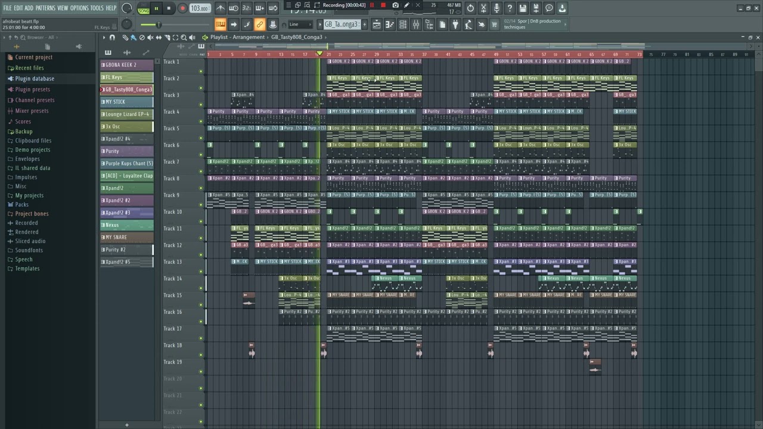Select the select tool in playlist toolbar

click(175, 37)
